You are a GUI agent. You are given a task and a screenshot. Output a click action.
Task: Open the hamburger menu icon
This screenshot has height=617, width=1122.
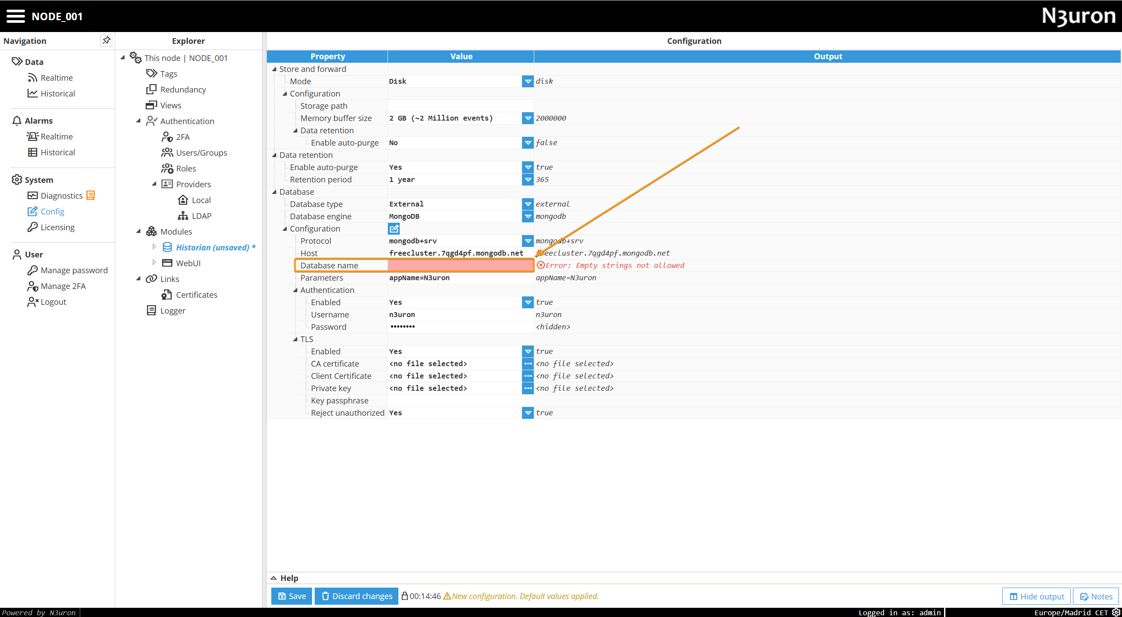(x=16, y=16)
